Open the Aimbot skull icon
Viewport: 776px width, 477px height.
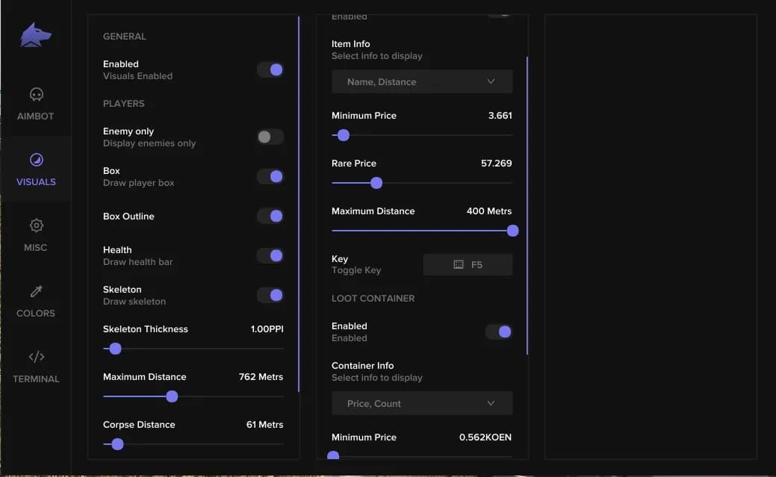(x=36, y=94)
